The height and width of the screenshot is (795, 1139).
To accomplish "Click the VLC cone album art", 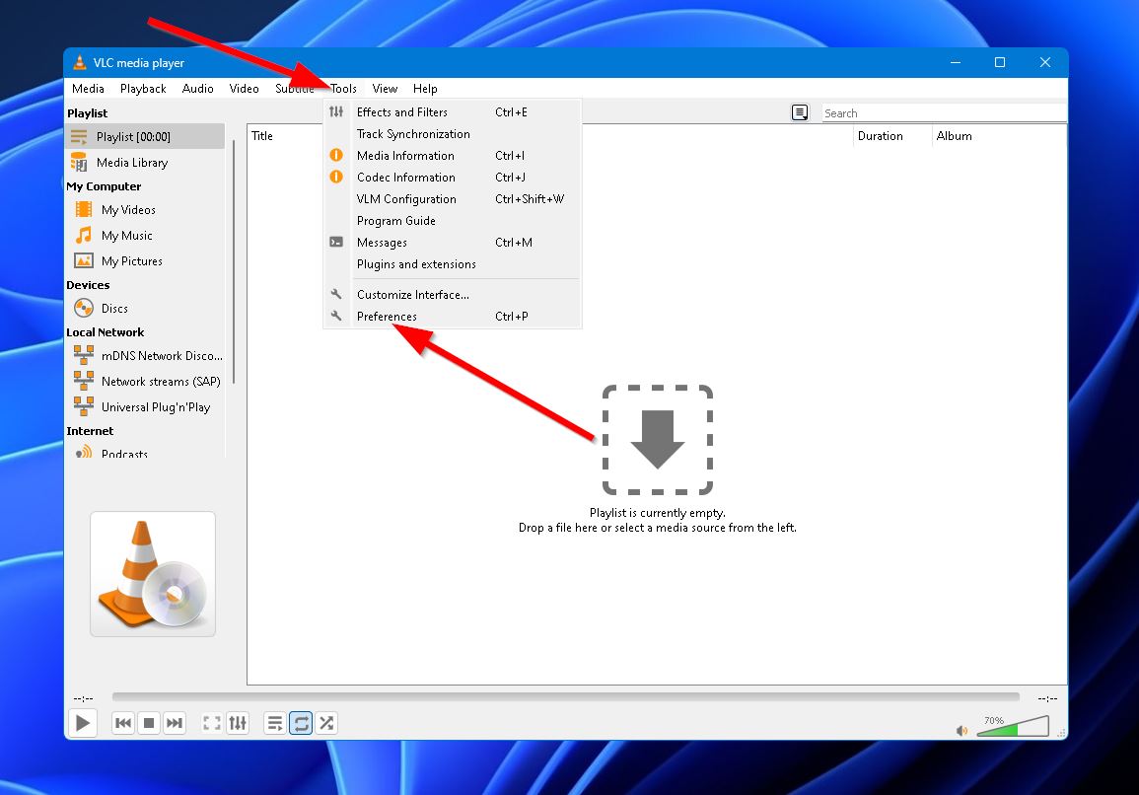I will tap(153, 574).
